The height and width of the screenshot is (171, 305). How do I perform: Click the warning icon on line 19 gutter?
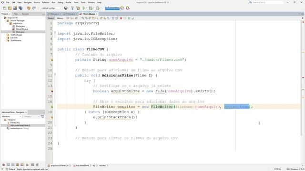(52, 117)
